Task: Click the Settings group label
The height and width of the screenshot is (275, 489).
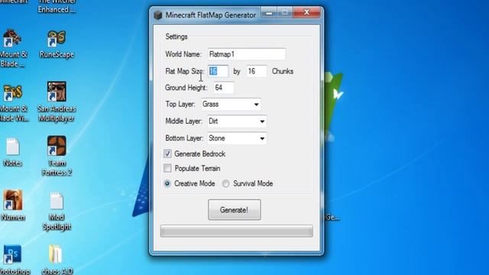Action: point(176,37)
